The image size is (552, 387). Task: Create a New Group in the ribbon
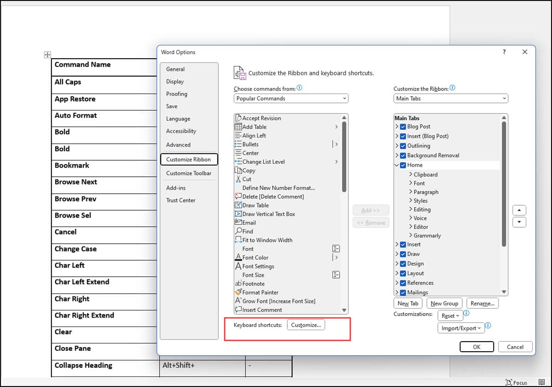(x=444, y=303)
